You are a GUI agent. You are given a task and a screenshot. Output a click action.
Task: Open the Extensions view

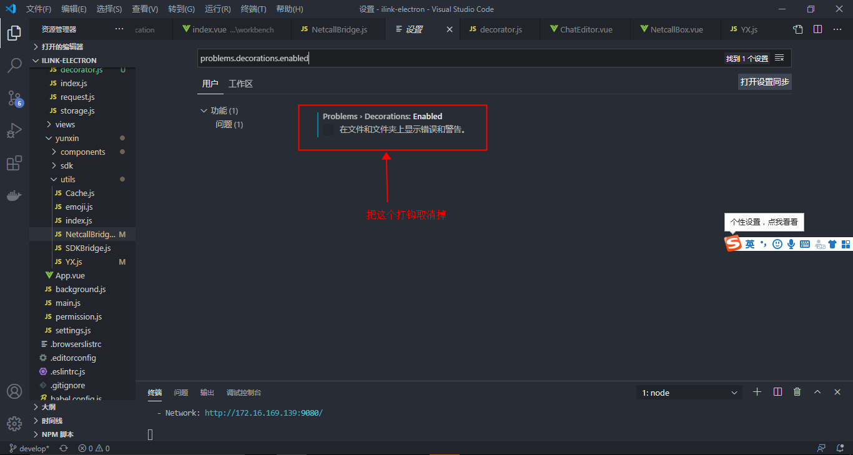point(14,163)
